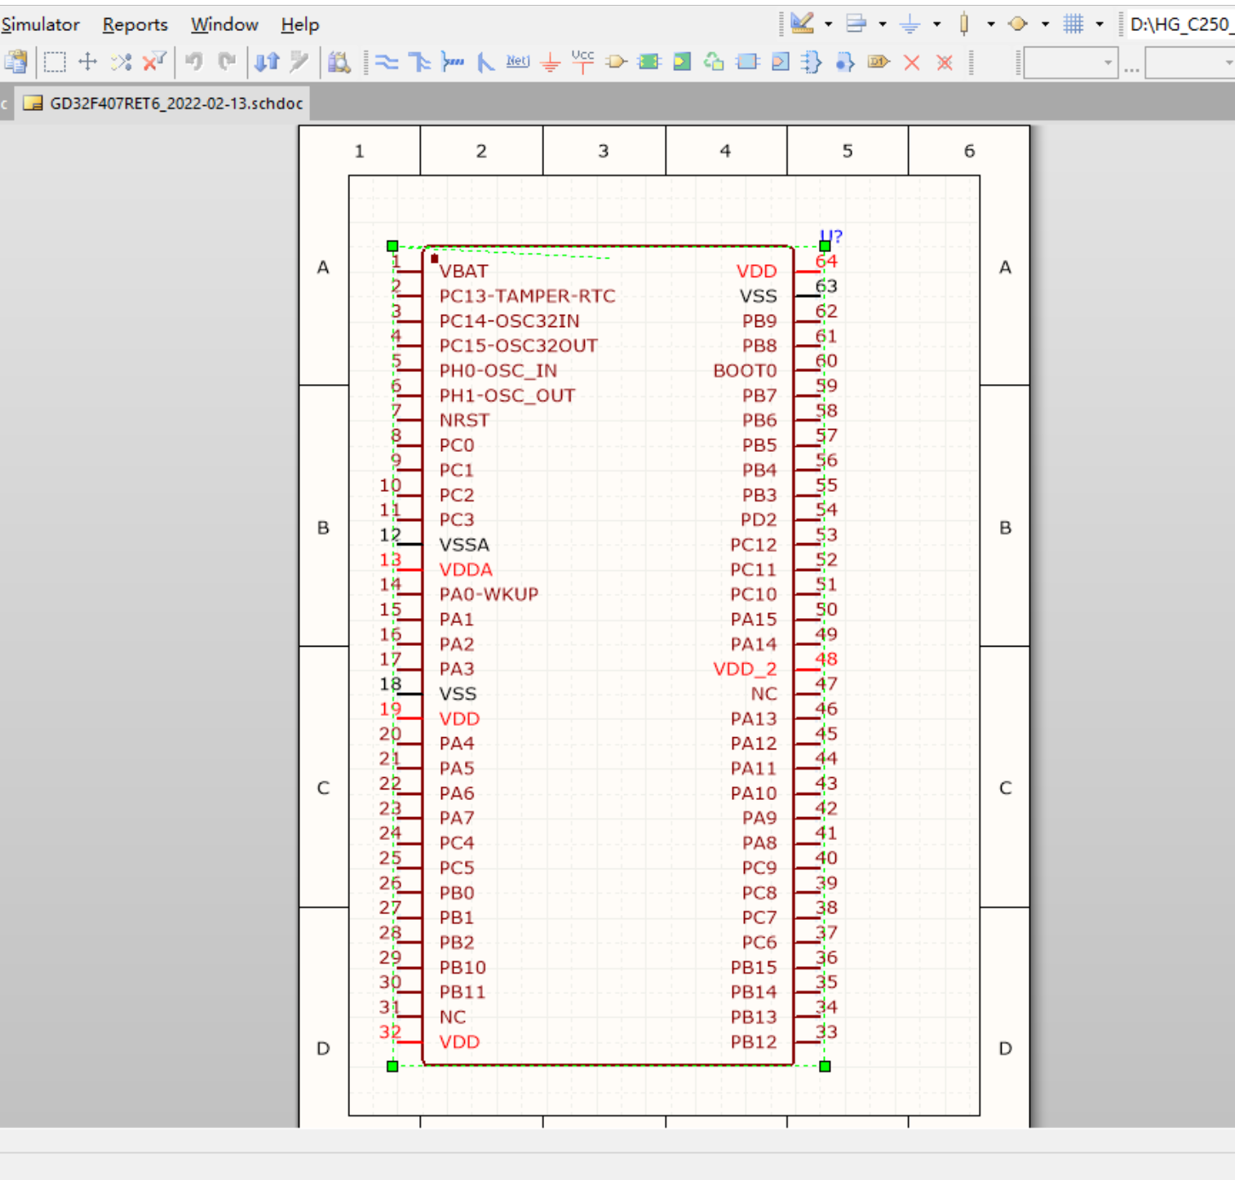Place a red No ERC marker
The width and height of the screenshot is (1235, 1180).
pos(912,62)
